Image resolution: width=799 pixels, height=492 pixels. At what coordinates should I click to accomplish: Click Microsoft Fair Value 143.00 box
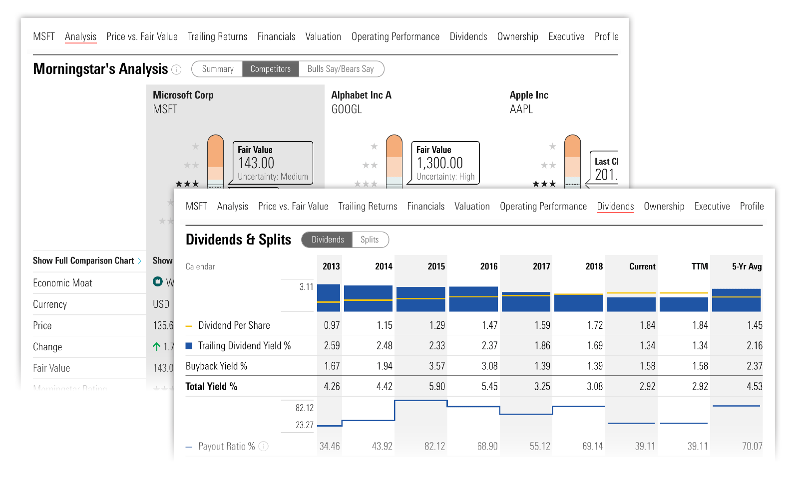[x=273, y=163]
